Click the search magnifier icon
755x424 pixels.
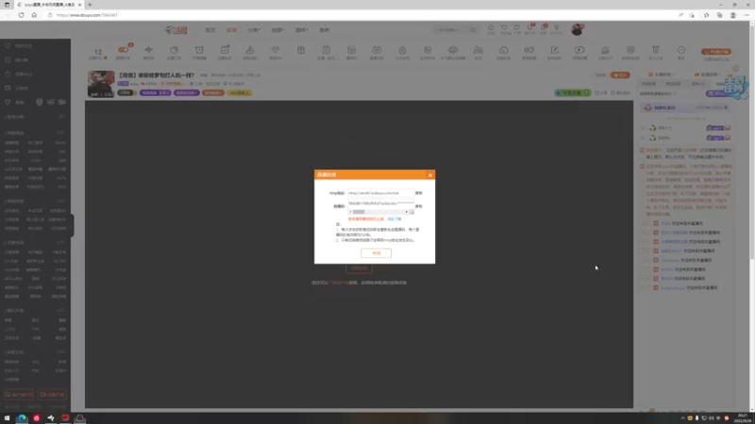(x=473, y=30)
